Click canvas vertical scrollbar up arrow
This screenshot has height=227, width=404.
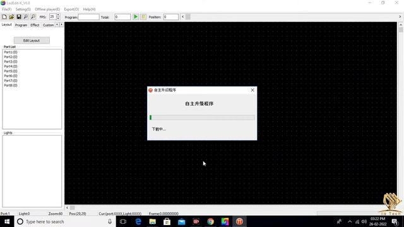coord(401,25)
